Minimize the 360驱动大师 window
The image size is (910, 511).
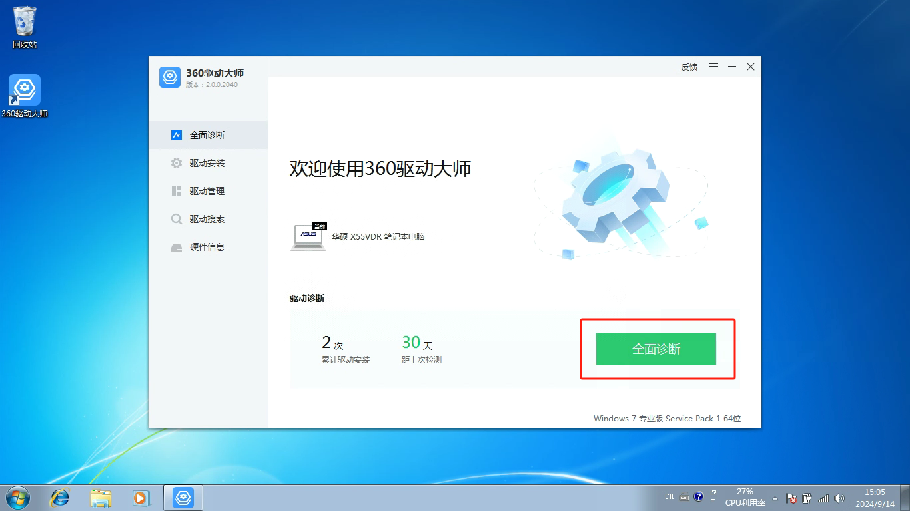tap(732, 67)
